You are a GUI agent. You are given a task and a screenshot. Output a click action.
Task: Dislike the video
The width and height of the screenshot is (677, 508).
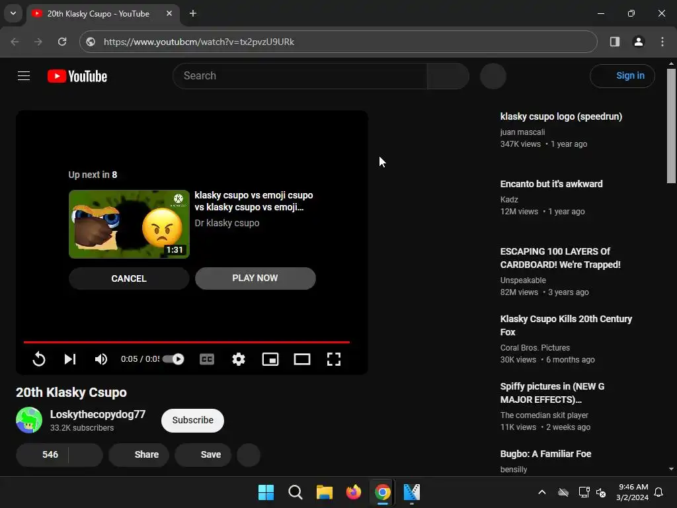click(86, 455)
